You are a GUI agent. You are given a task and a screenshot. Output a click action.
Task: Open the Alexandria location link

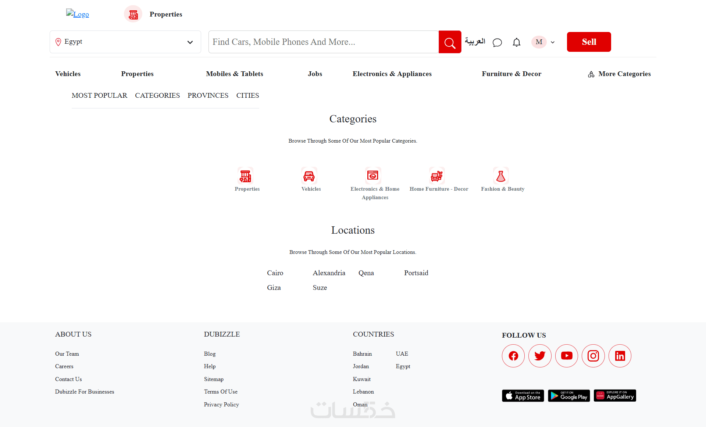(x=329, y=273)
